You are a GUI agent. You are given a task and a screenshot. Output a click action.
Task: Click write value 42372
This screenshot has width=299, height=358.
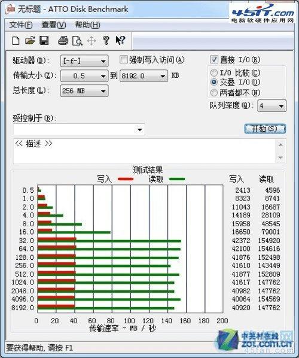(x=241, y=241)
